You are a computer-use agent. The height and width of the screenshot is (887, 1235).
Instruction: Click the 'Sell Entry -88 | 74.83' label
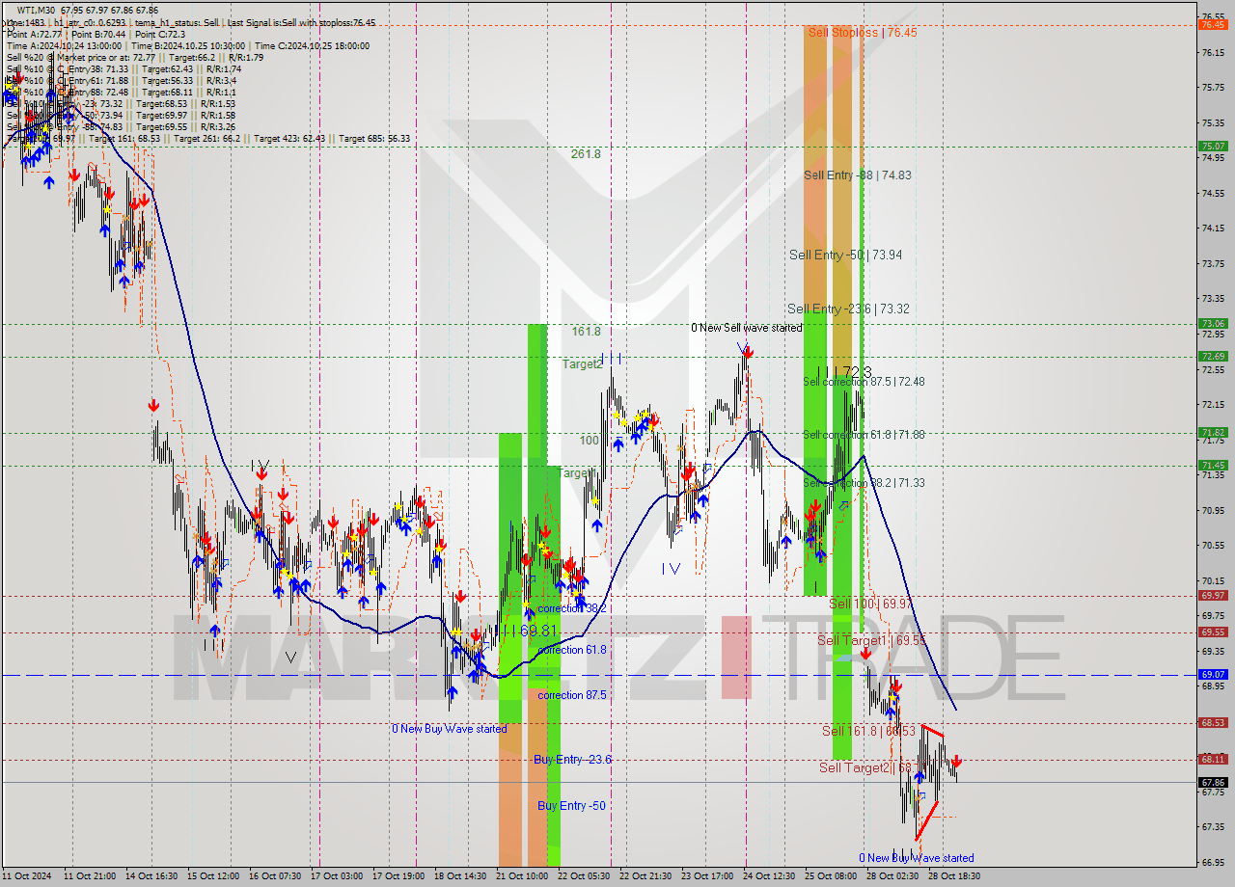click(857, 175)
